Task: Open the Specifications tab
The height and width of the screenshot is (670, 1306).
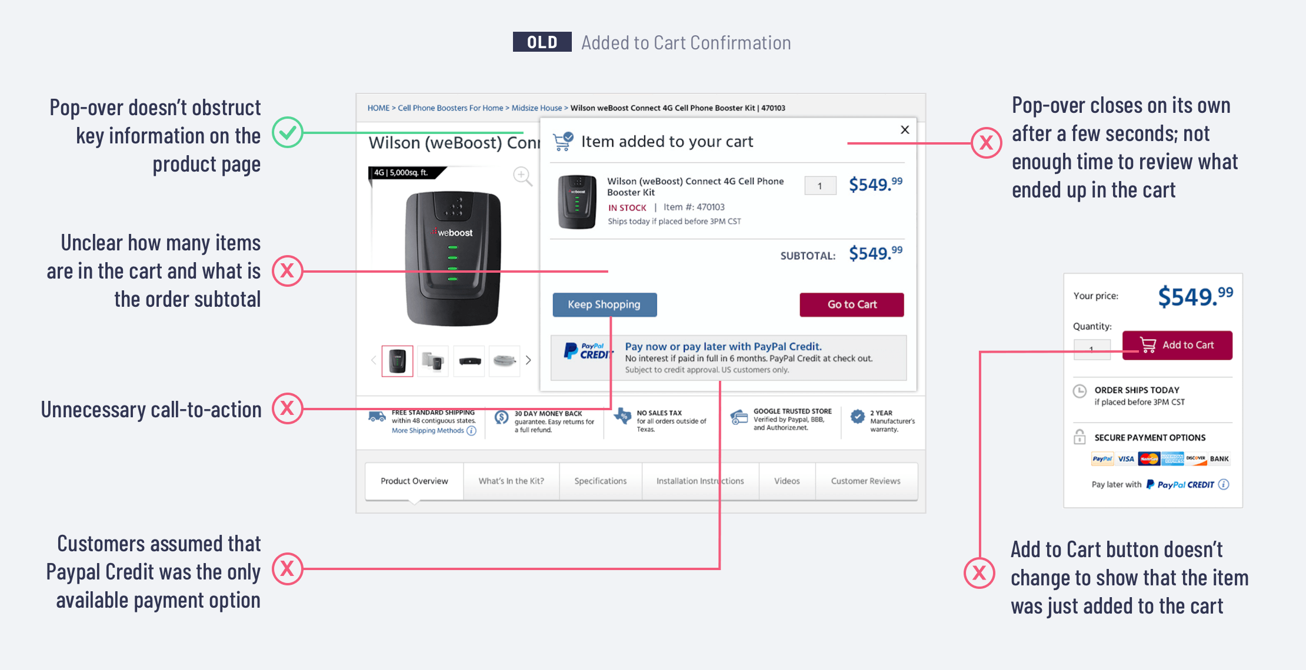Action: pos(600,481)
